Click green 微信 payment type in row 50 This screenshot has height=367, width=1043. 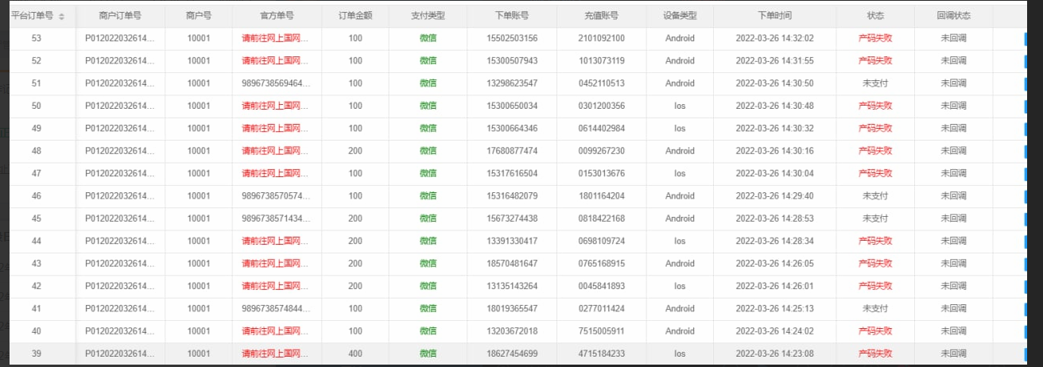(428, 106)
